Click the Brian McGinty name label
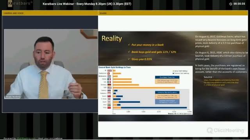250x140 pixels. 13,97
